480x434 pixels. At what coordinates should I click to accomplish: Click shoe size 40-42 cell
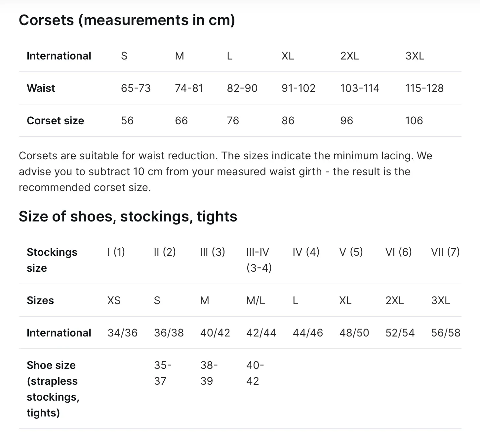click(x=255, y=373)
